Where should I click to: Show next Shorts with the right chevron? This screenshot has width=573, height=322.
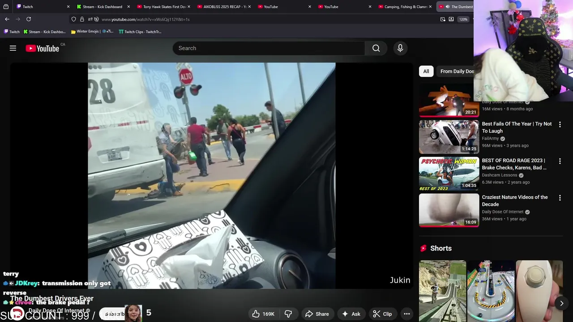(x=561, y=303)
